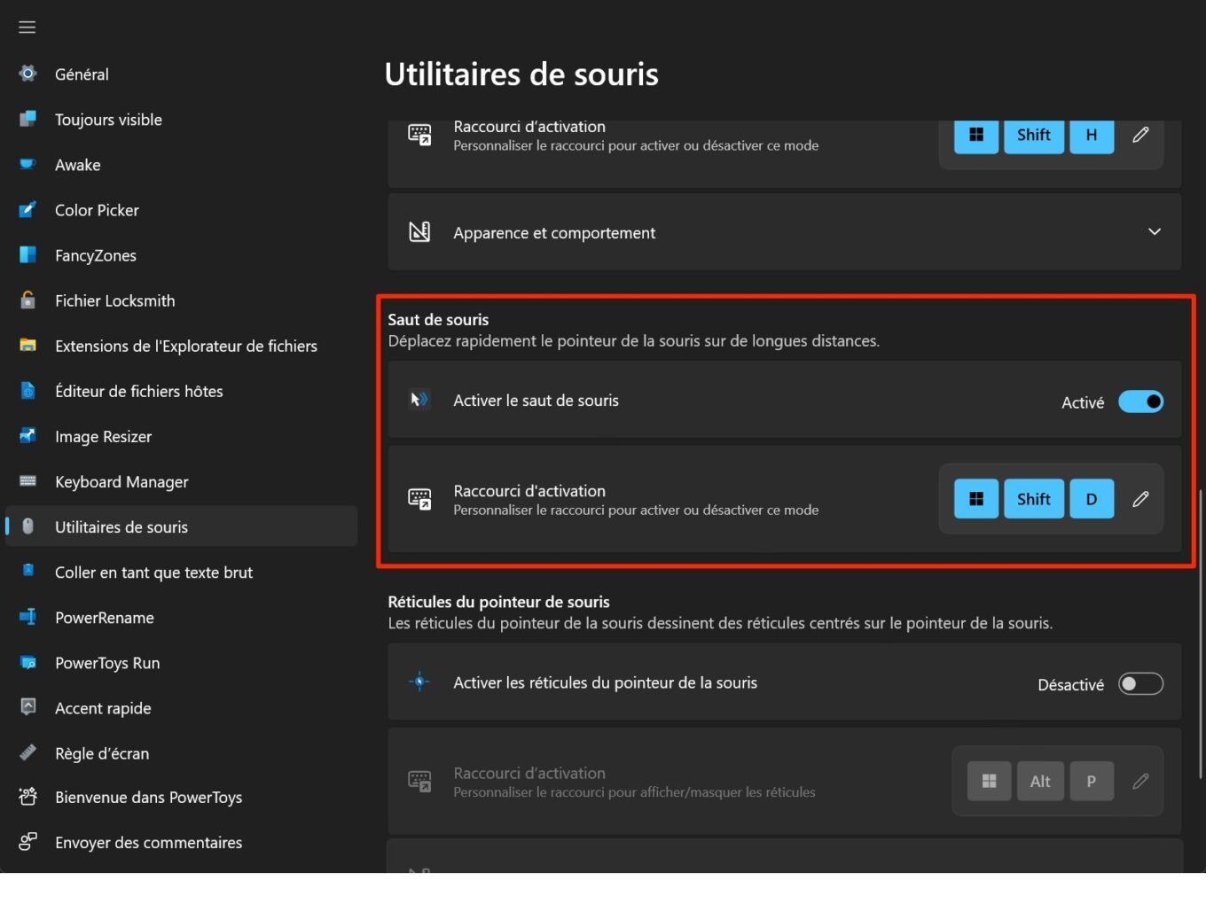The width and height of the screenshot is (1206, 904).
Task: Navigate to FancyZones
Action: 181,254
